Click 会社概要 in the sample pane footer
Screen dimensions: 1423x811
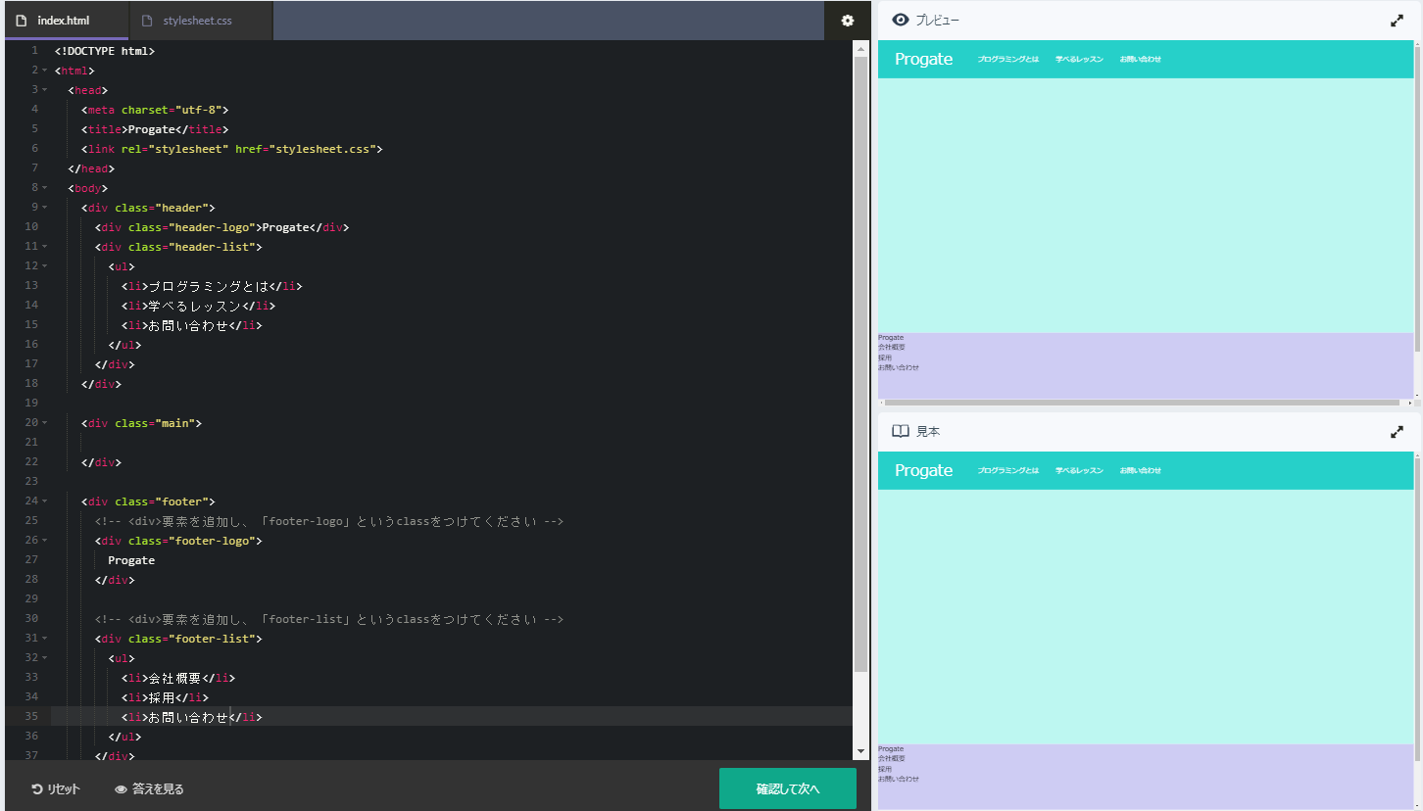pos(892,758)
